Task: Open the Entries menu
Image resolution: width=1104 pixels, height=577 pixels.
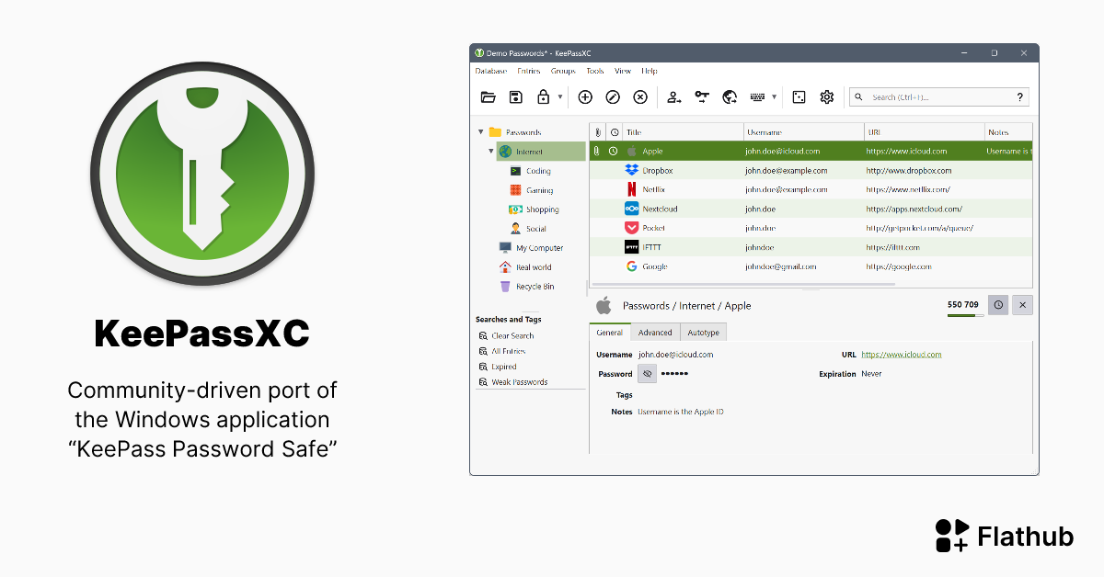Action: tap(529, 71)
